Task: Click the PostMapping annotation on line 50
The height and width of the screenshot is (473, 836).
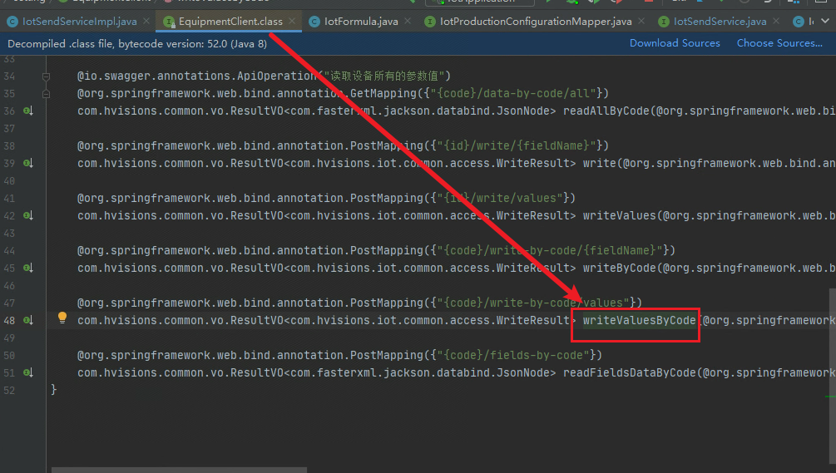Action: (250, 355)
